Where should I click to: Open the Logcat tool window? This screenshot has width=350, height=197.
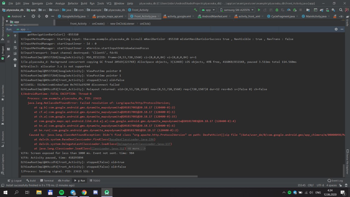(15, 181)
